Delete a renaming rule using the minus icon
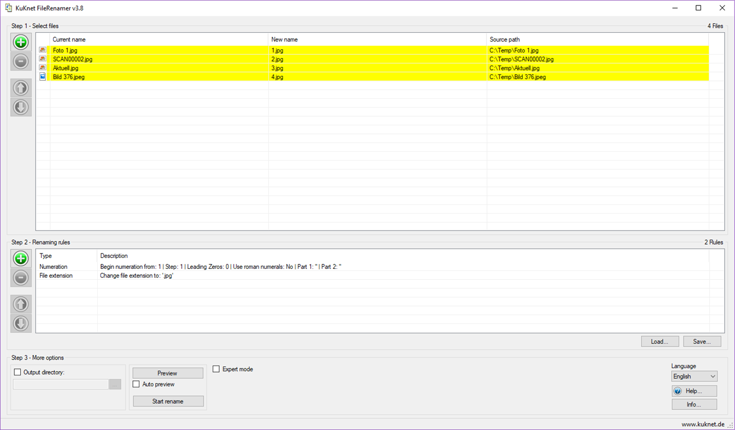 coord(20,278)
